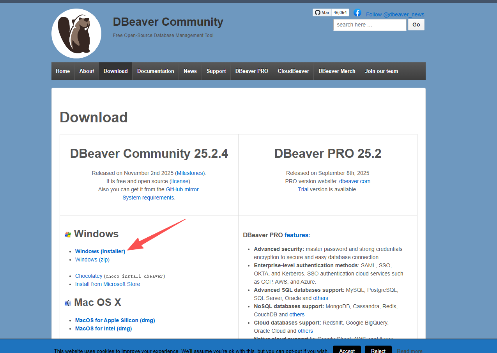Open the CloudBeaver menu item
Screen dimensions: 497x353
293,71
